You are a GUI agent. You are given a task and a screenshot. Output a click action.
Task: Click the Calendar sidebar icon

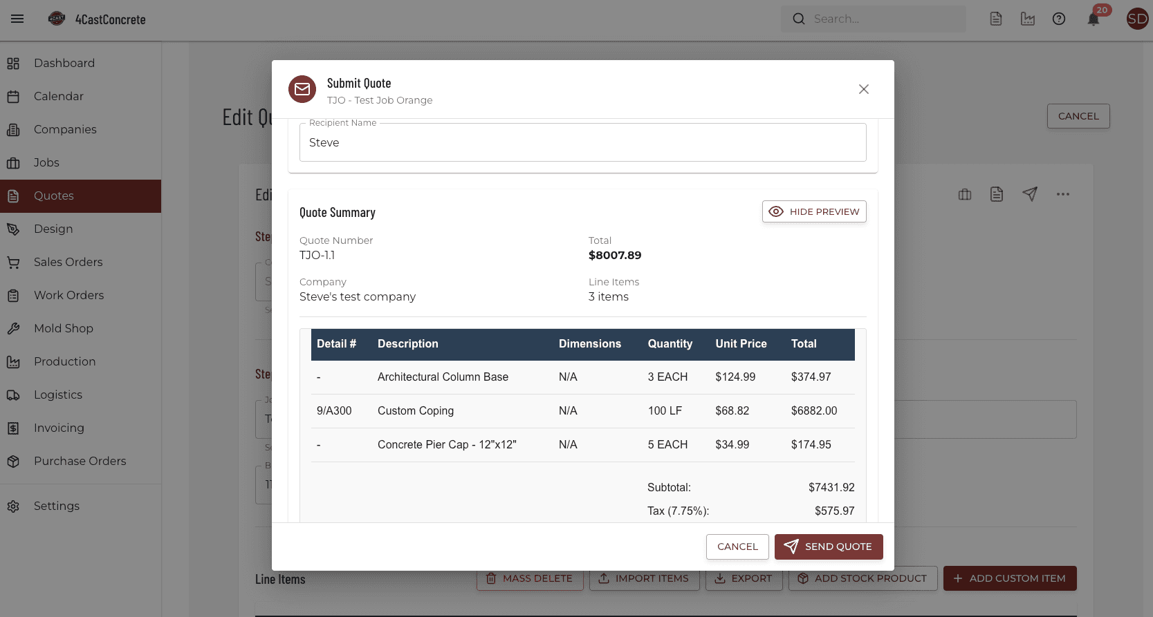pos(13,97)
